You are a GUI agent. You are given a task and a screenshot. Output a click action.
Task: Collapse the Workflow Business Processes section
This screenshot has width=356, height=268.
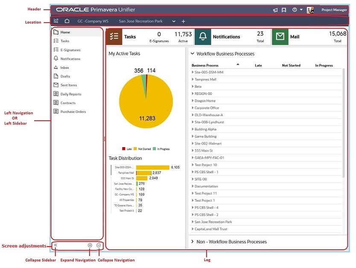pos(193,54)
